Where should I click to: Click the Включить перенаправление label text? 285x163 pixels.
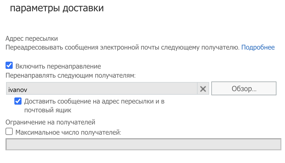(x=58, y=66)
